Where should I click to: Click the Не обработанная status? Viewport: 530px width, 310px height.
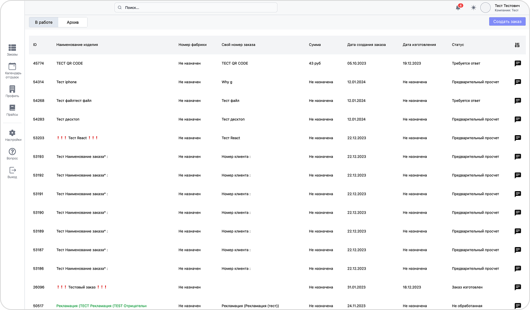(467, 306)
